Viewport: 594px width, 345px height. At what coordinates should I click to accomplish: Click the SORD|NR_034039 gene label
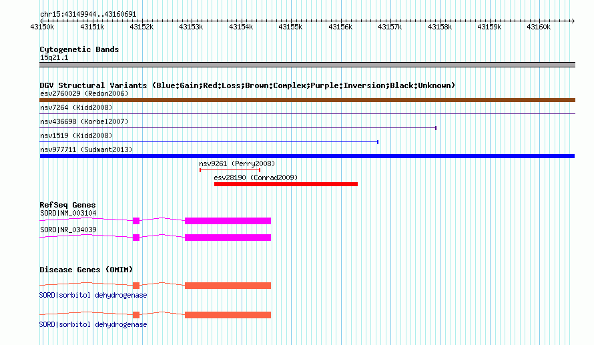[x=68, y=230]
